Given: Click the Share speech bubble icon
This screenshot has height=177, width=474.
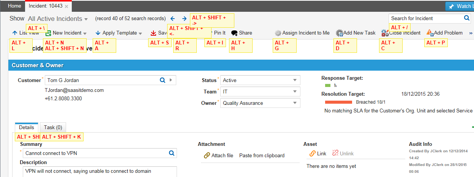Looking at the screenshot, I should [234, 33].
